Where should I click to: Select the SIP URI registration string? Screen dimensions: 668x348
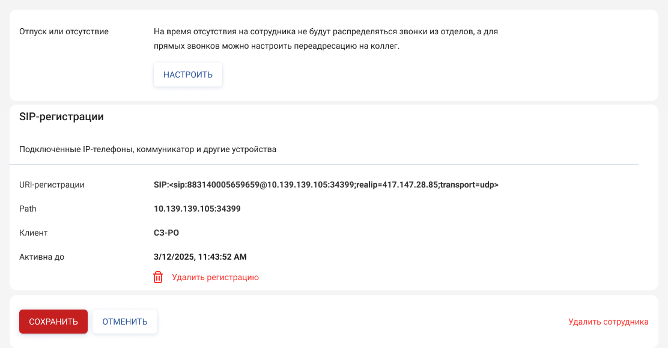pos(326,185)
